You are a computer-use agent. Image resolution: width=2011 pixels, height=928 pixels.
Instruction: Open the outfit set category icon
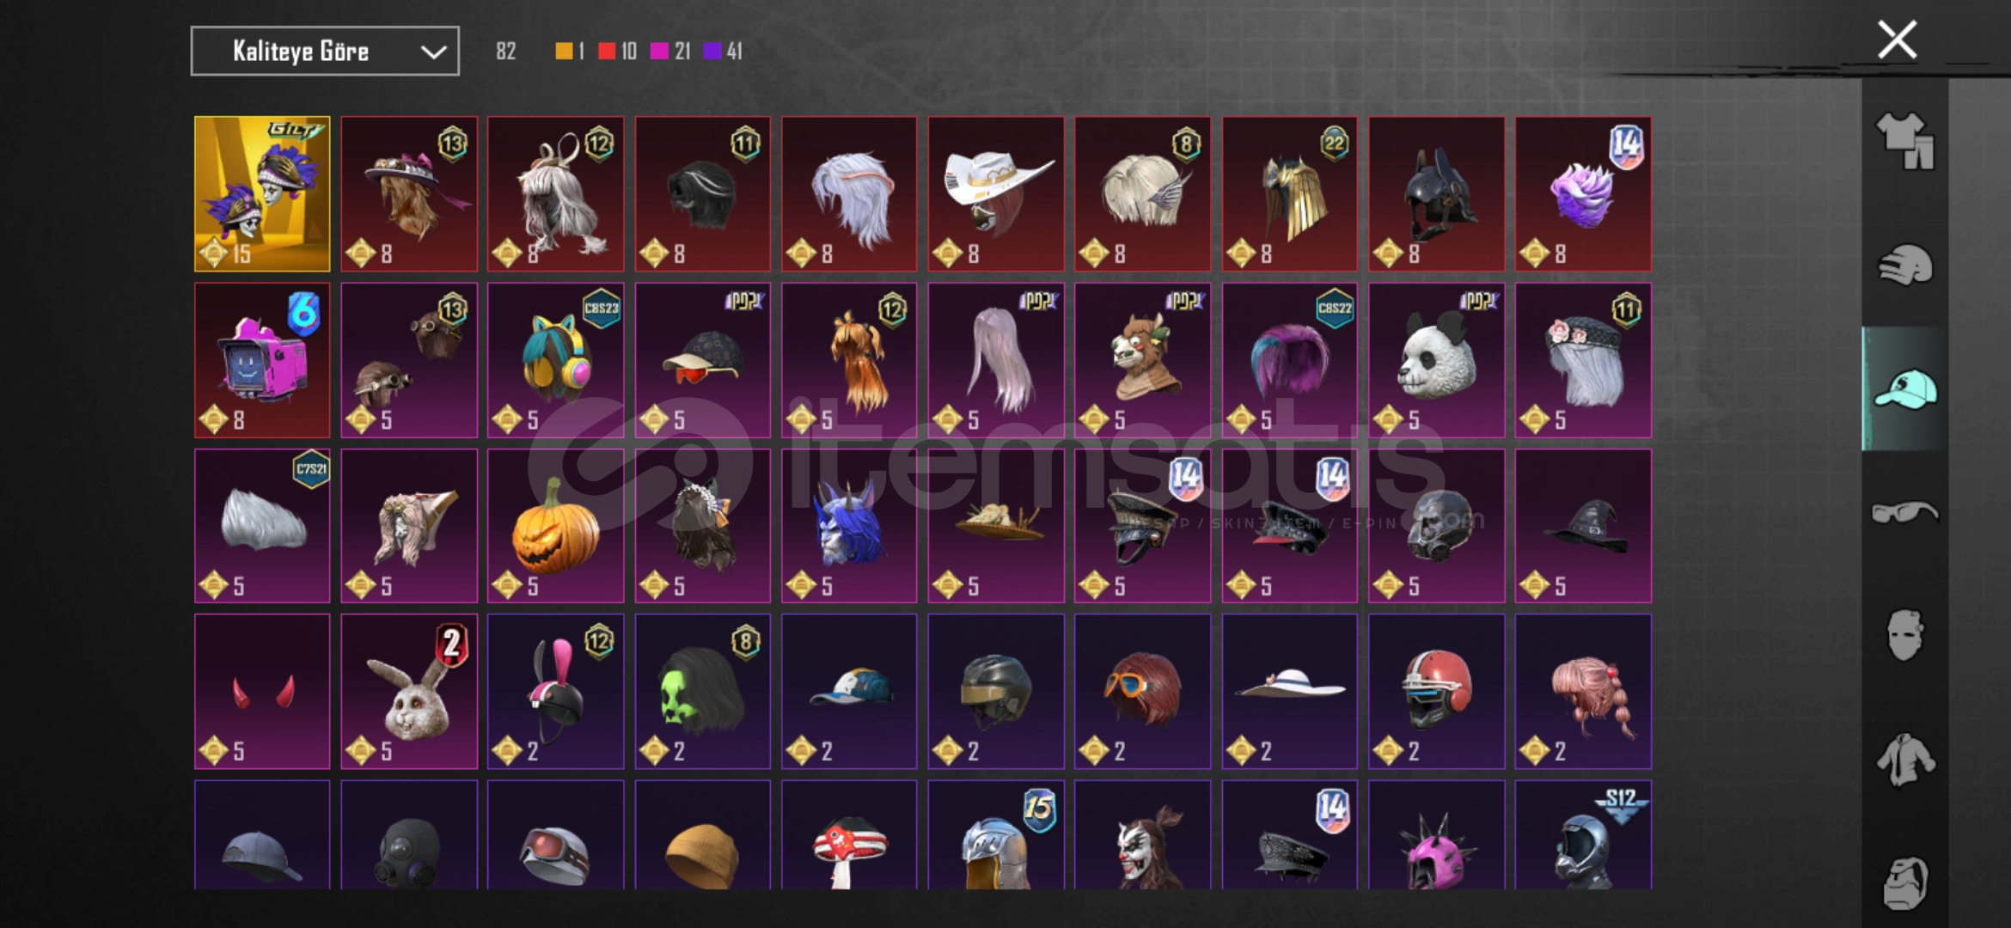click(1904, 141)
